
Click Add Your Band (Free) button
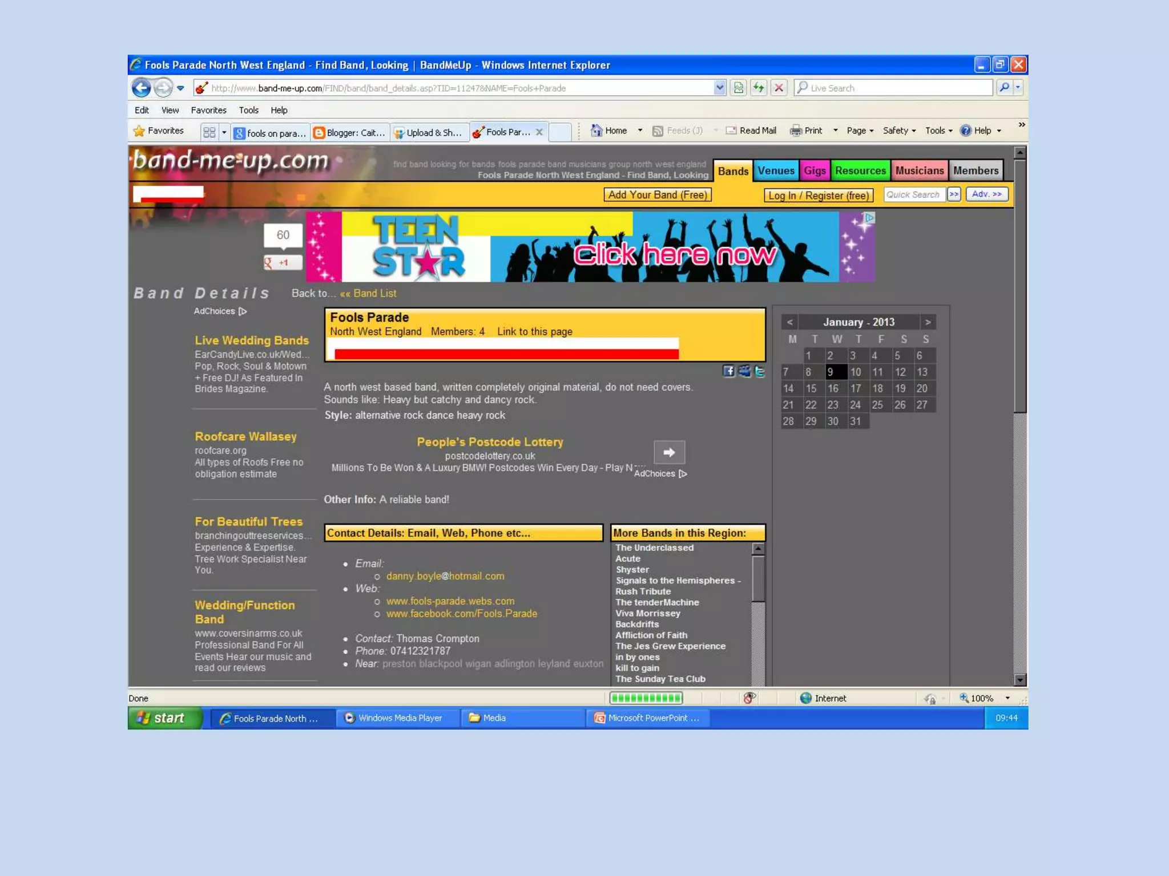[657, 195]
